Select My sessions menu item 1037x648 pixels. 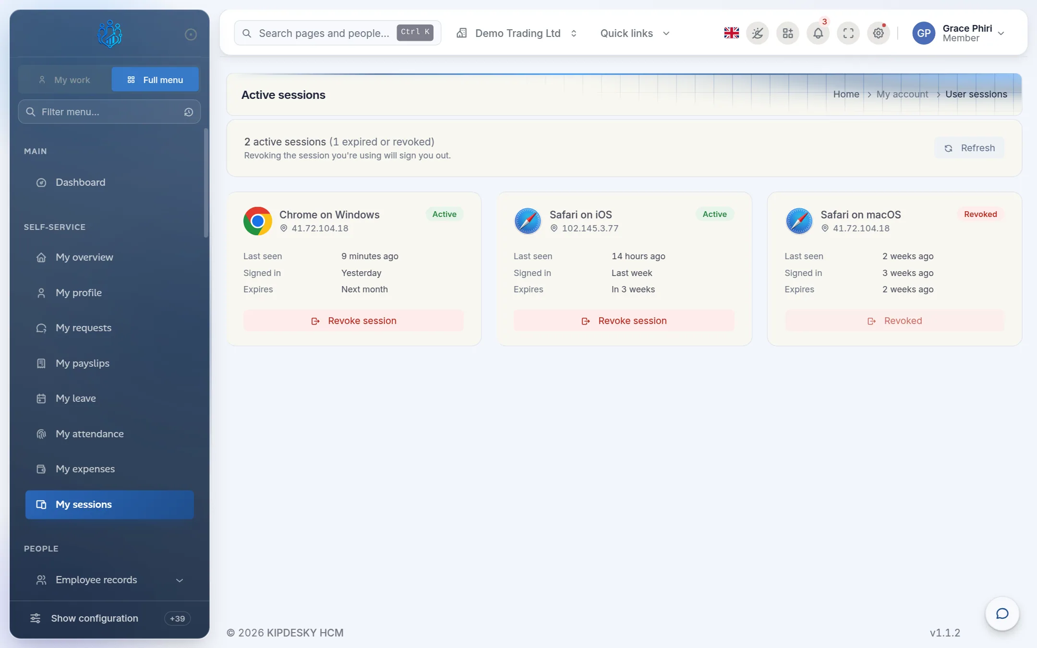point(109,504)
